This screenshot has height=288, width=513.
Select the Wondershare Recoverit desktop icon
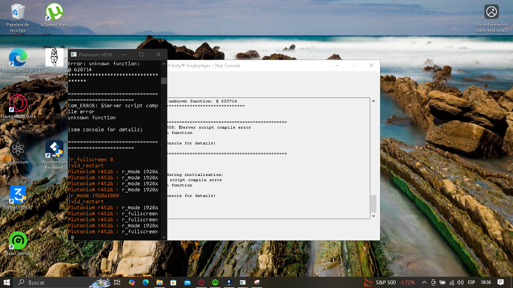click(x=54, y=155)
